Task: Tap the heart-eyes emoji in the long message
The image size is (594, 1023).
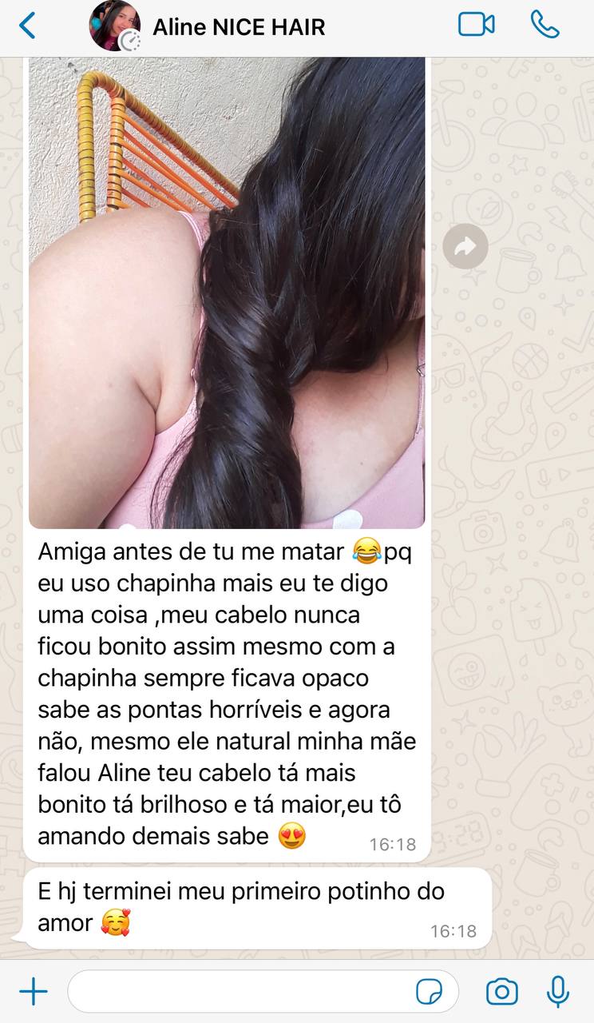Action: tap(293, 836)
